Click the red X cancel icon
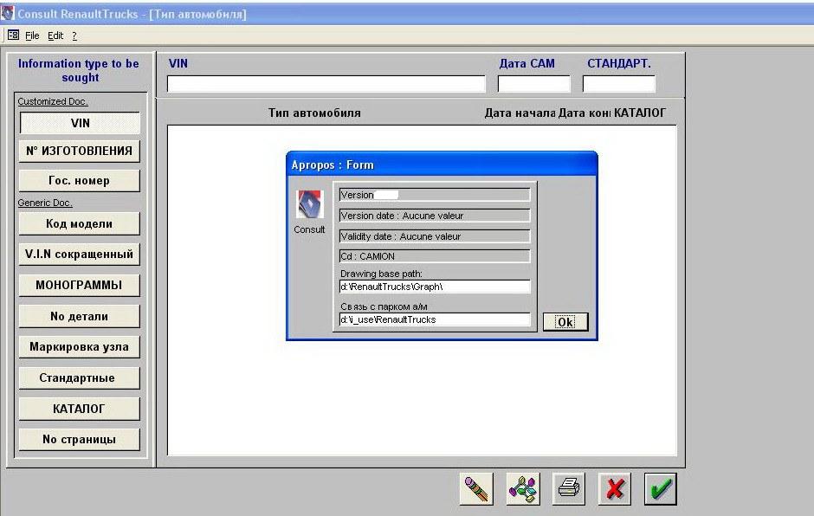The height and width of the screenshot is (516, 814). click(615, 489)
